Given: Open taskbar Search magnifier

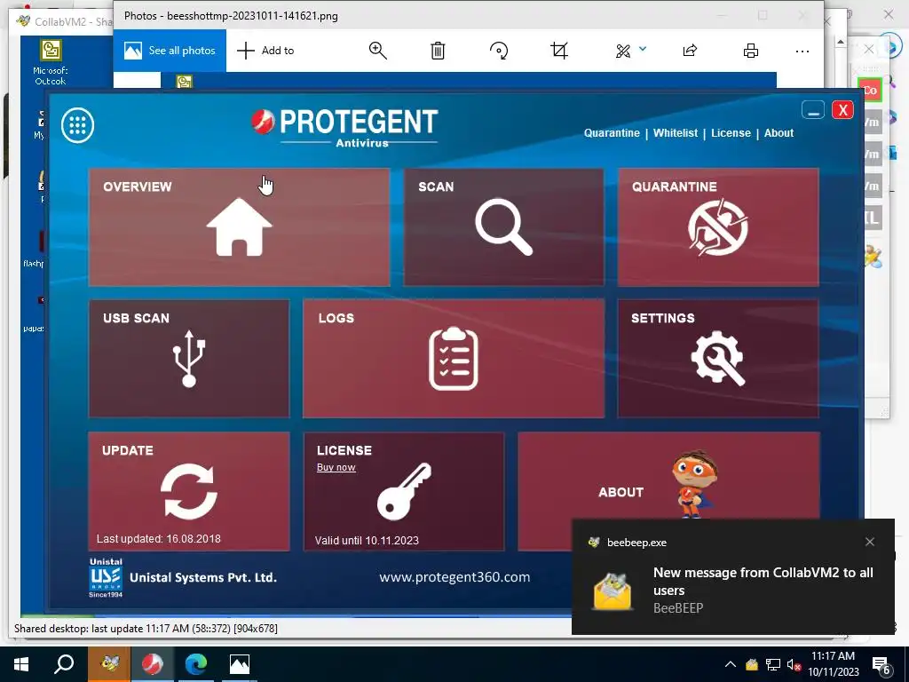Looking at the screenshot, I should (x=64, y=664).
